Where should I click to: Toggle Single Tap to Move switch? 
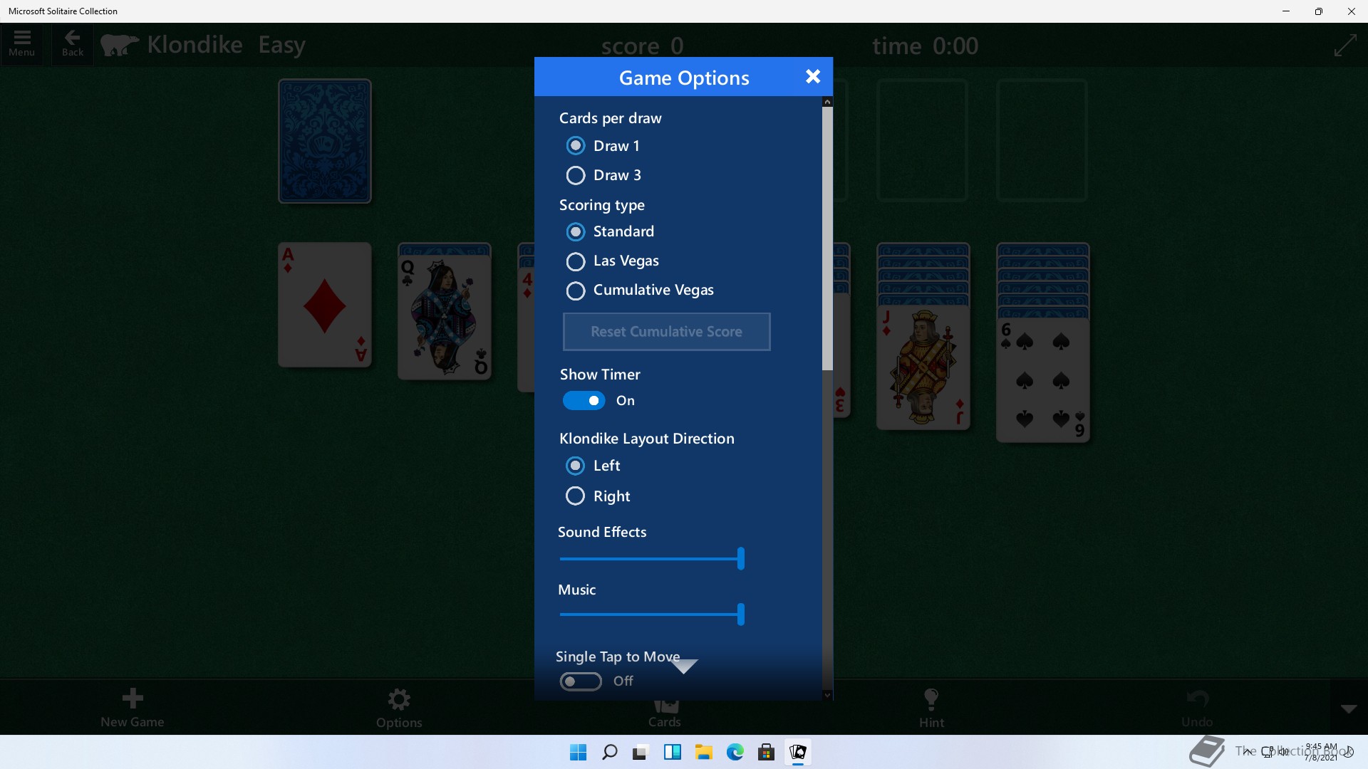coord(581,681)
